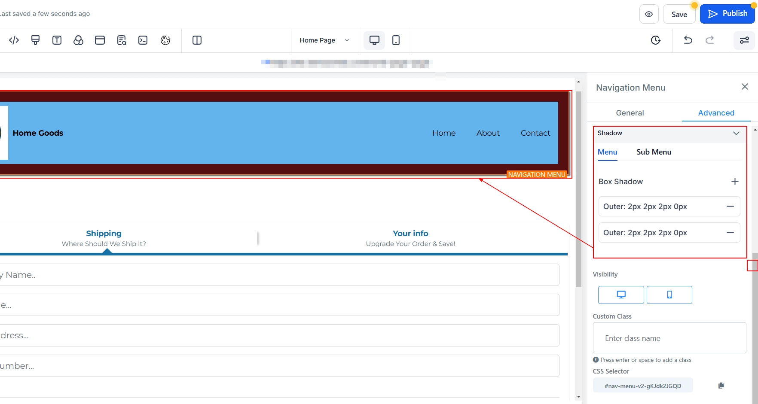Switch canvas to mobile view
The height and width of the screenshot is (404, 758).
pos(396,40)
